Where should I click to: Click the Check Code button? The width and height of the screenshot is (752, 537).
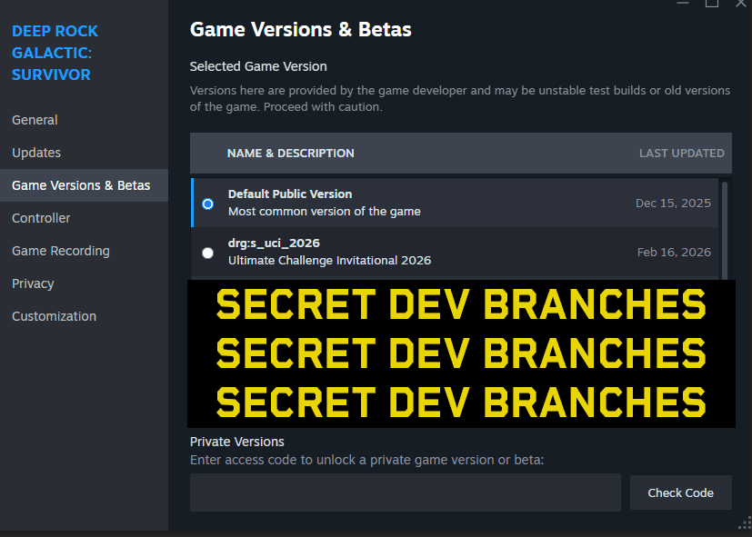tap(680, 492)
